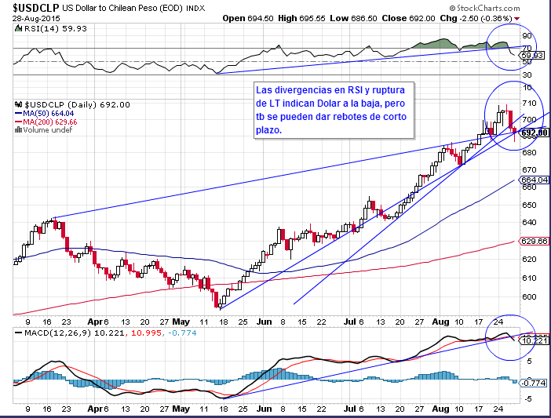
Task: Click the RSI(14) indicator legend icon
Action: point(18,28)
